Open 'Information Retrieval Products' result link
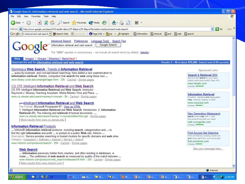Image resolution: width=245 pixels, height=184 pixels. click(x=33, y=126)
